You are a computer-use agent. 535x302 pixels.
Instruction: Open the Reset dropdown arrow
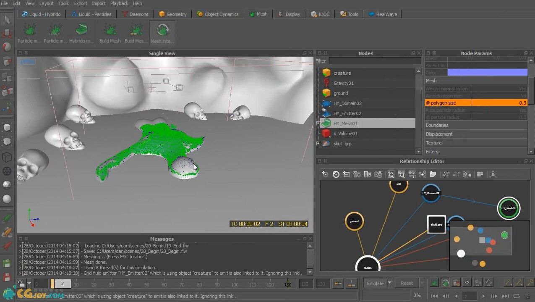[x=421, y=283]
